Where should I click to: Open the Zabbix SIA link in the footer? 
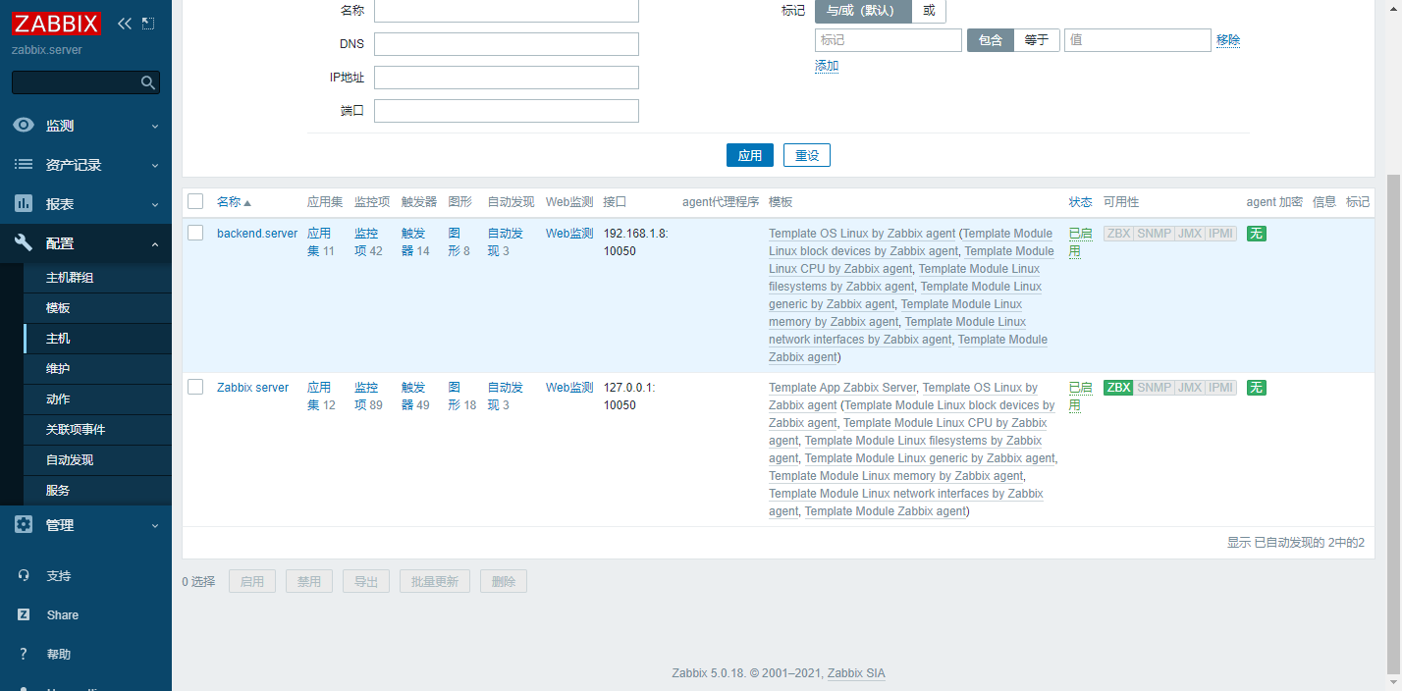point(855,673)
